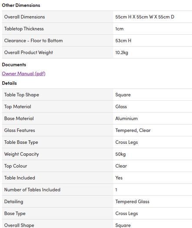Select the Tempered Glass detailing value
This screenshot has width=192, height=228.
(132, 202)
